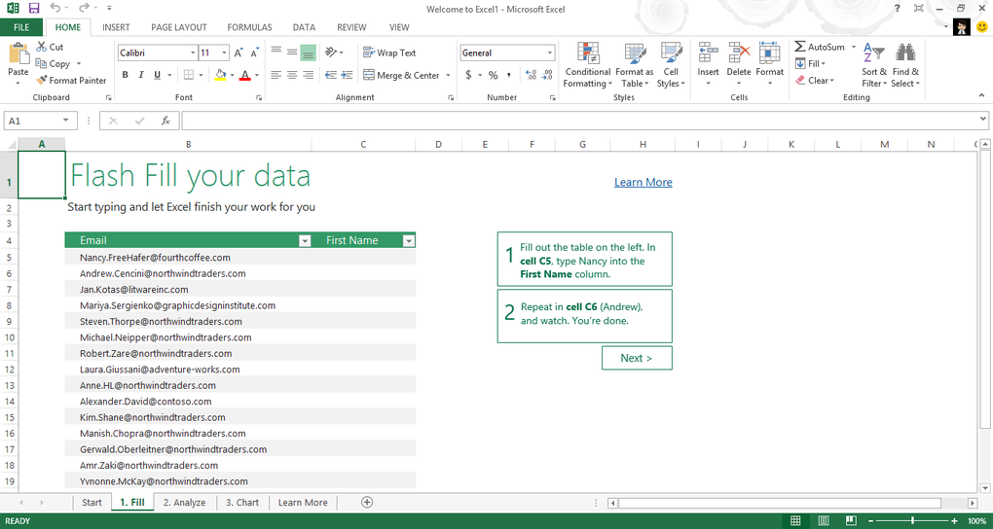
Task: Toggle Wrap Text on selected cell
Action: point(389,53)
